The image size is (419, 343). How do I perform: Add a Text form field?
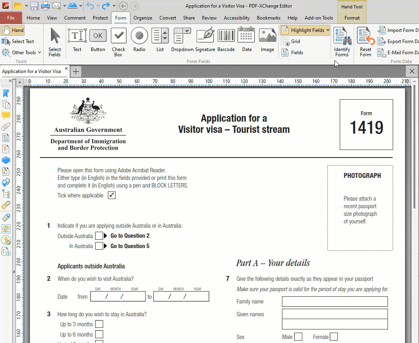tap(77, 40)
